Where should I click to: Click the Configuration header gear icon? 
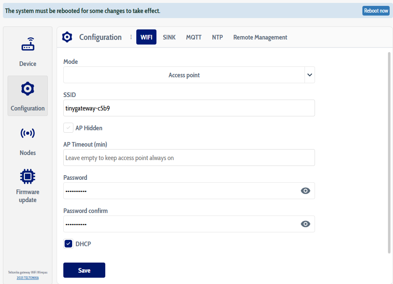[67, 37]
